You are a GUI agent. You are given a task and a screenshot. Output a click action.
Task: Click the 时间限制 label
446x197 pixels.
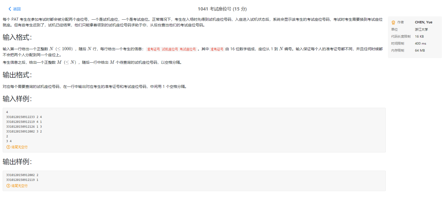click(x=398, y=43)
